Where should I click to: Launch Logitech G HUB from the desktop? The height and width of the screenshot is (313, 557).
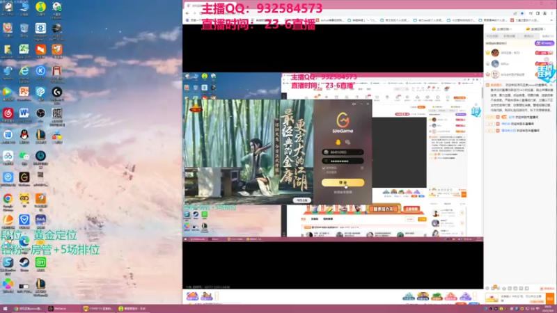coord(57,92)
